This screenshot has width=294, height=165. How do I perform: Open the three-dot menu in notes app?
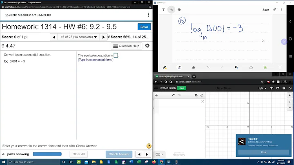coord(281,9)
